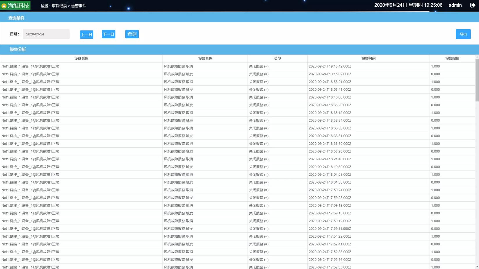
Task: Open the 事件记录 breadcrumb link
Action: [59, 6]
